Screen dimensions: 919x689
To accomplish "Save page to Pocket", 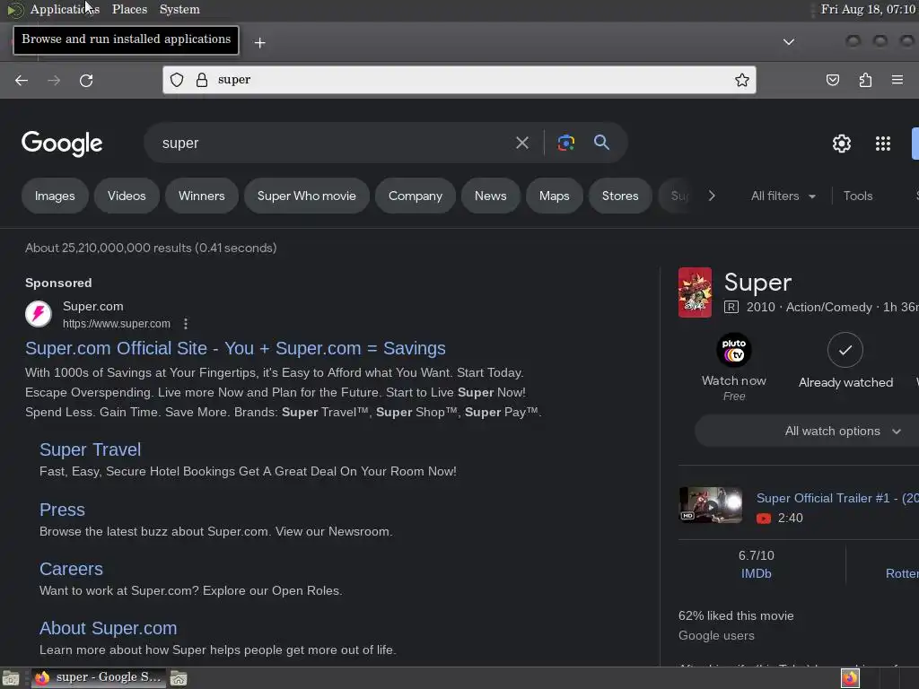I will click(833, 80).
